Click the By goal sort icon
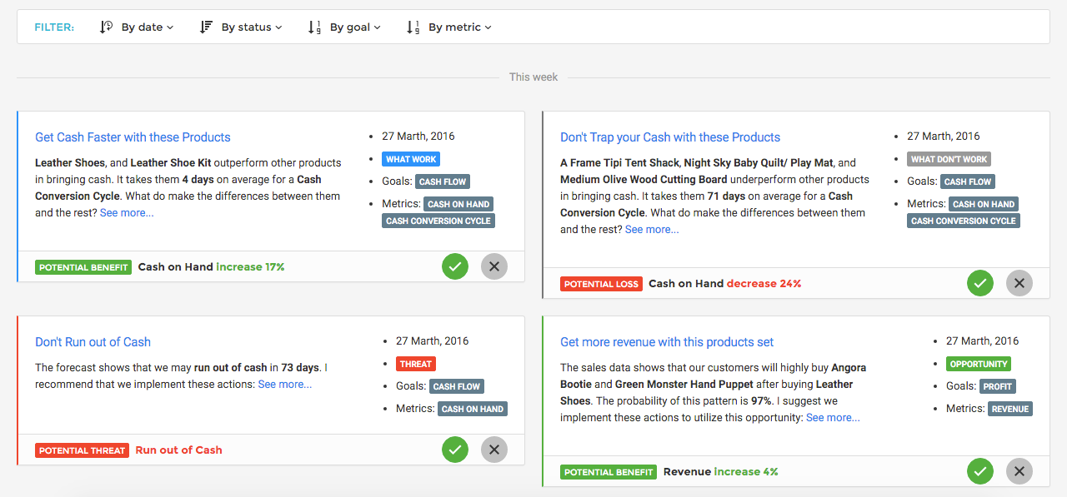This screenshot has width=1067, height=497. (x=314, y=27)
